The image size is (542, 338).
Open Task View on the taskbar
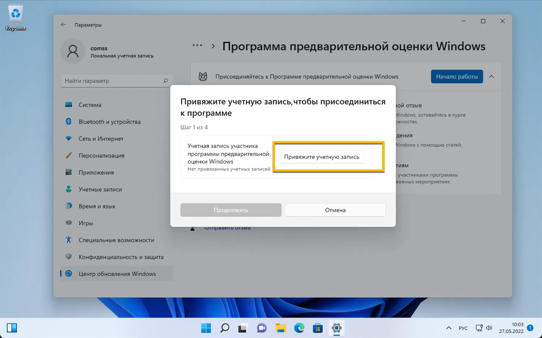[x=242, y=328]
